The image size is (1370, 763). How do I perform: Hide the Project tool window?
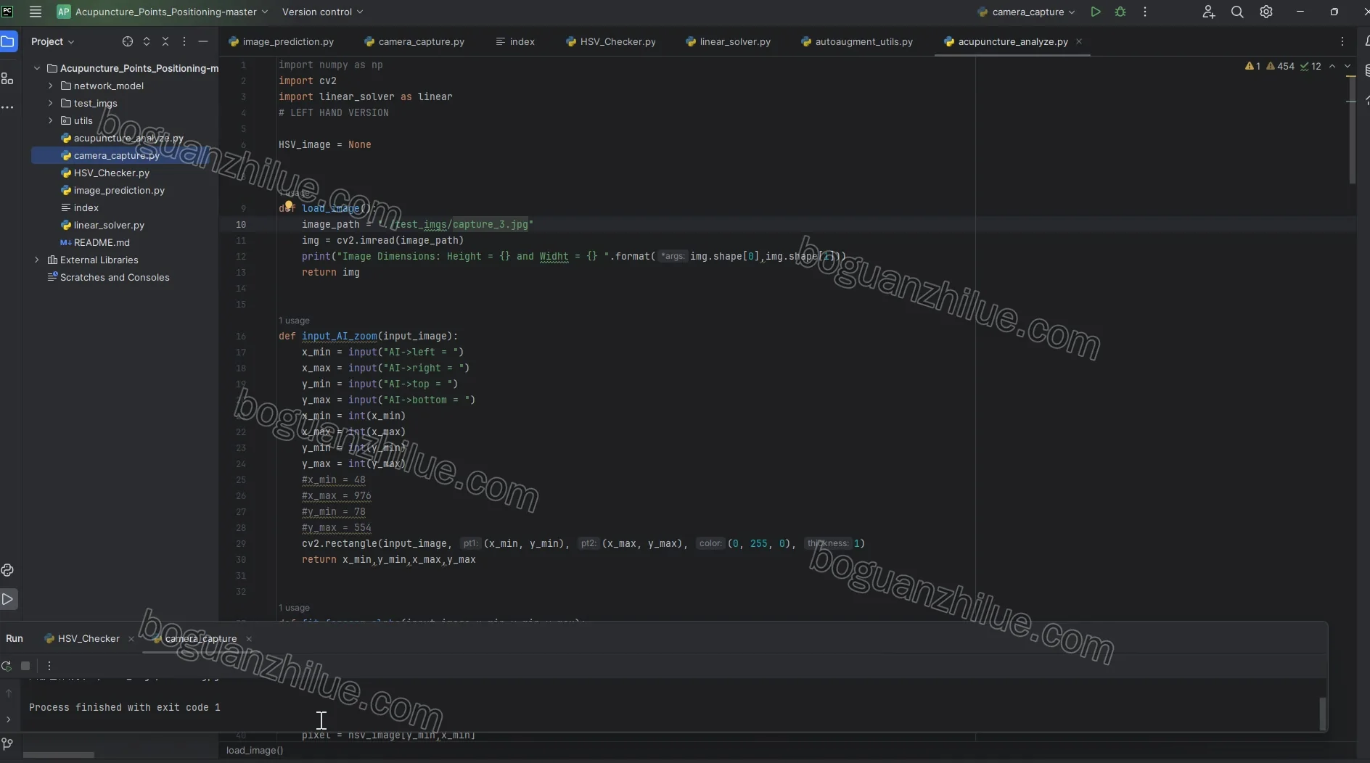tap(203, 41)
